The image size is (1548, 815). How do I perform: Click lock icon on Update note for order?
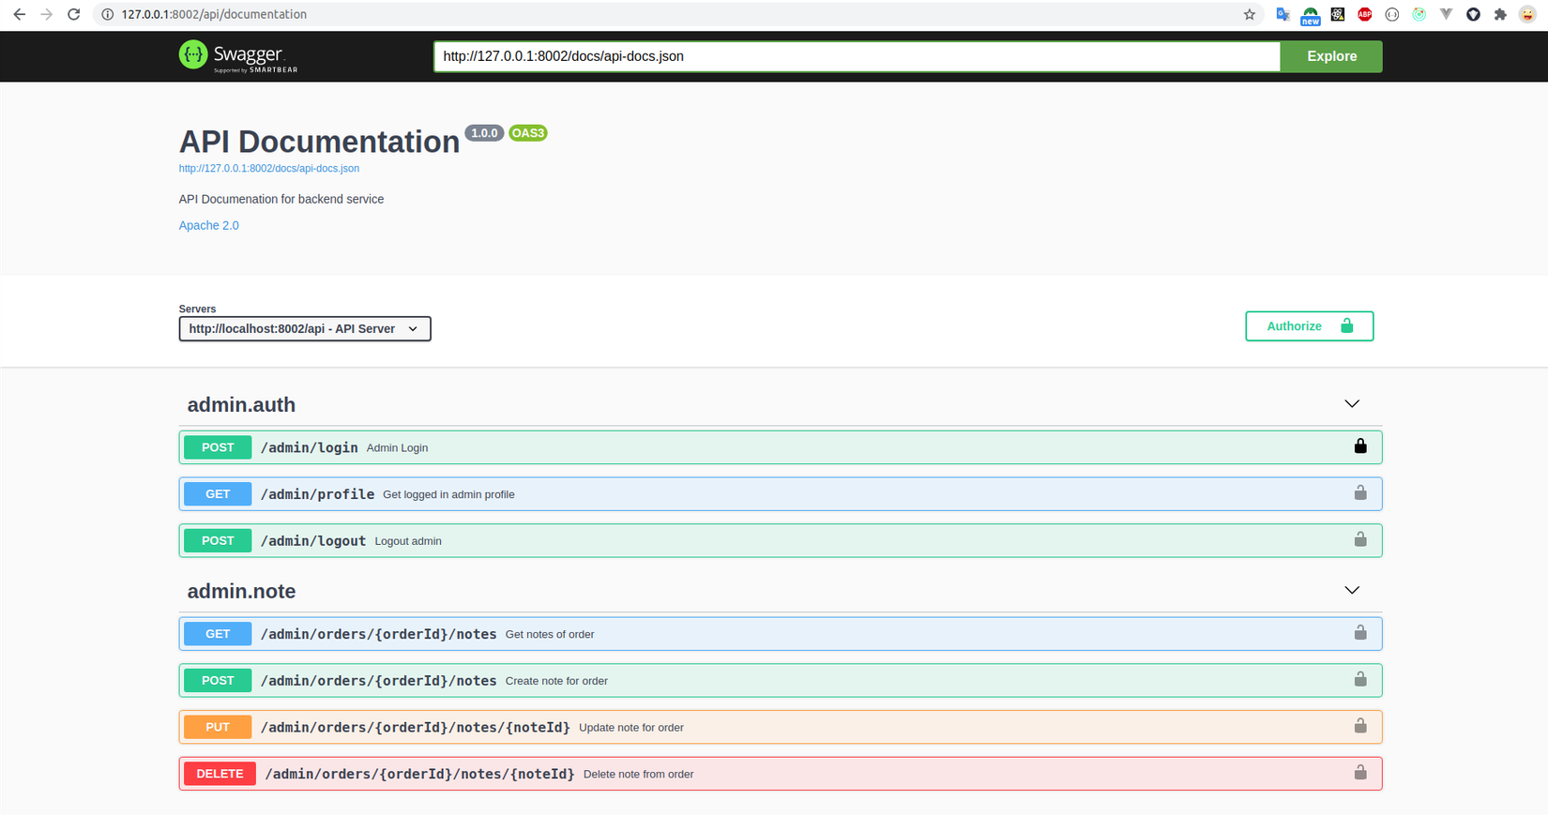click(1360, 727)
